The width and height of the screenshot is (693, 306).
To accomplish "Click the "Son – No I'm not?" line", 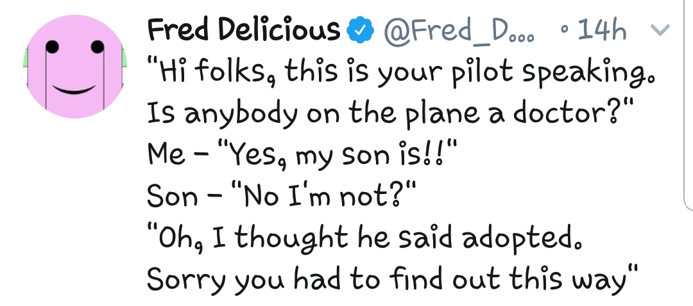I will coord(282,197).
